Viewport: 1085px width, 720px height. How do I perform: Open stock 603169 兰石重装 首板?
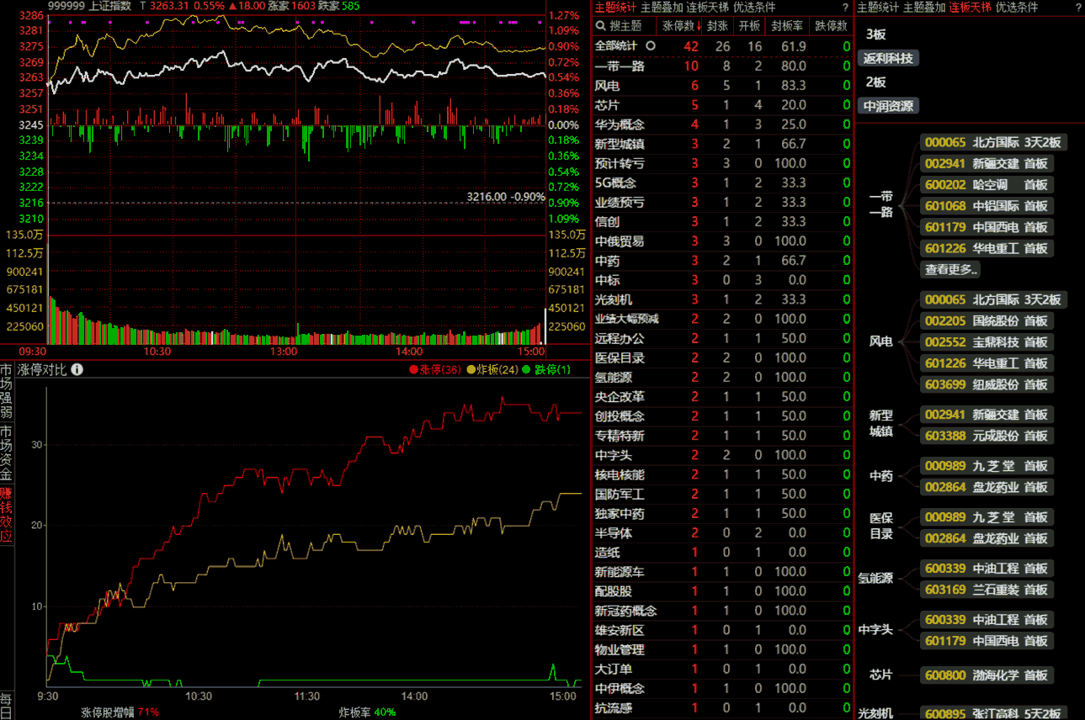pos(987,590)
